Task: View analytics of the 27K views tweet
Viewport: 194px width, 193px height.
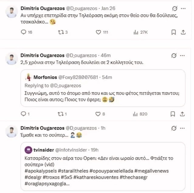Action: pyautogui.click(x=136, y=32)
